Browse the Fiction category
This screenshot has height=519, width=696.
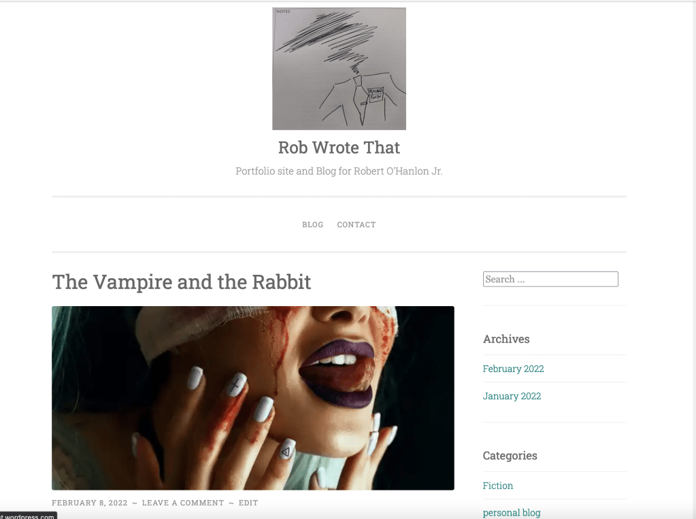coord(498,486)
